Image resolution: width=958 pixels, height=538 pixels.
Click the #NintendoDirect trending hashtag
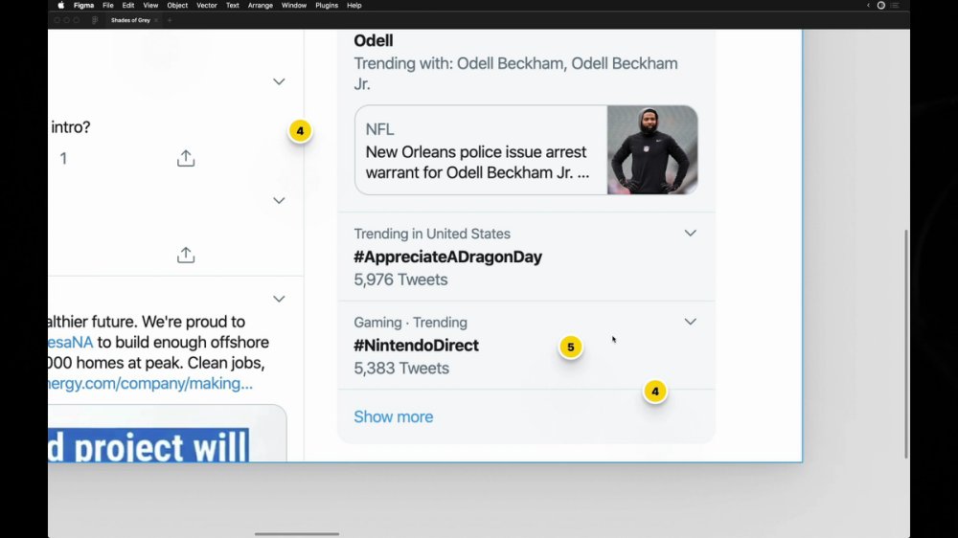coord(416,345)
